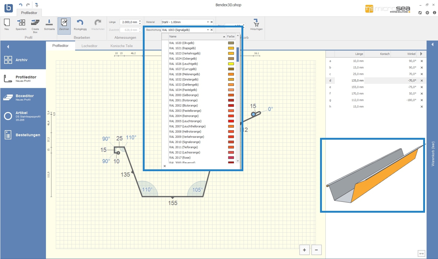Click the Bendex application logo button
The width and height of the screenshot is (438, 259).
click(x=9, y=7)
